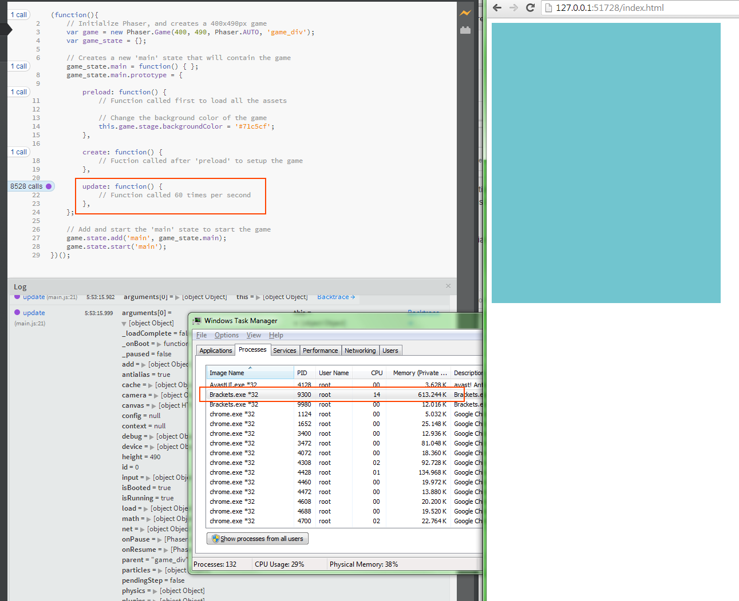The height and width of the screenshot is (601, 739).
Task: Switch to the Users tab
Action: [390, 351]
